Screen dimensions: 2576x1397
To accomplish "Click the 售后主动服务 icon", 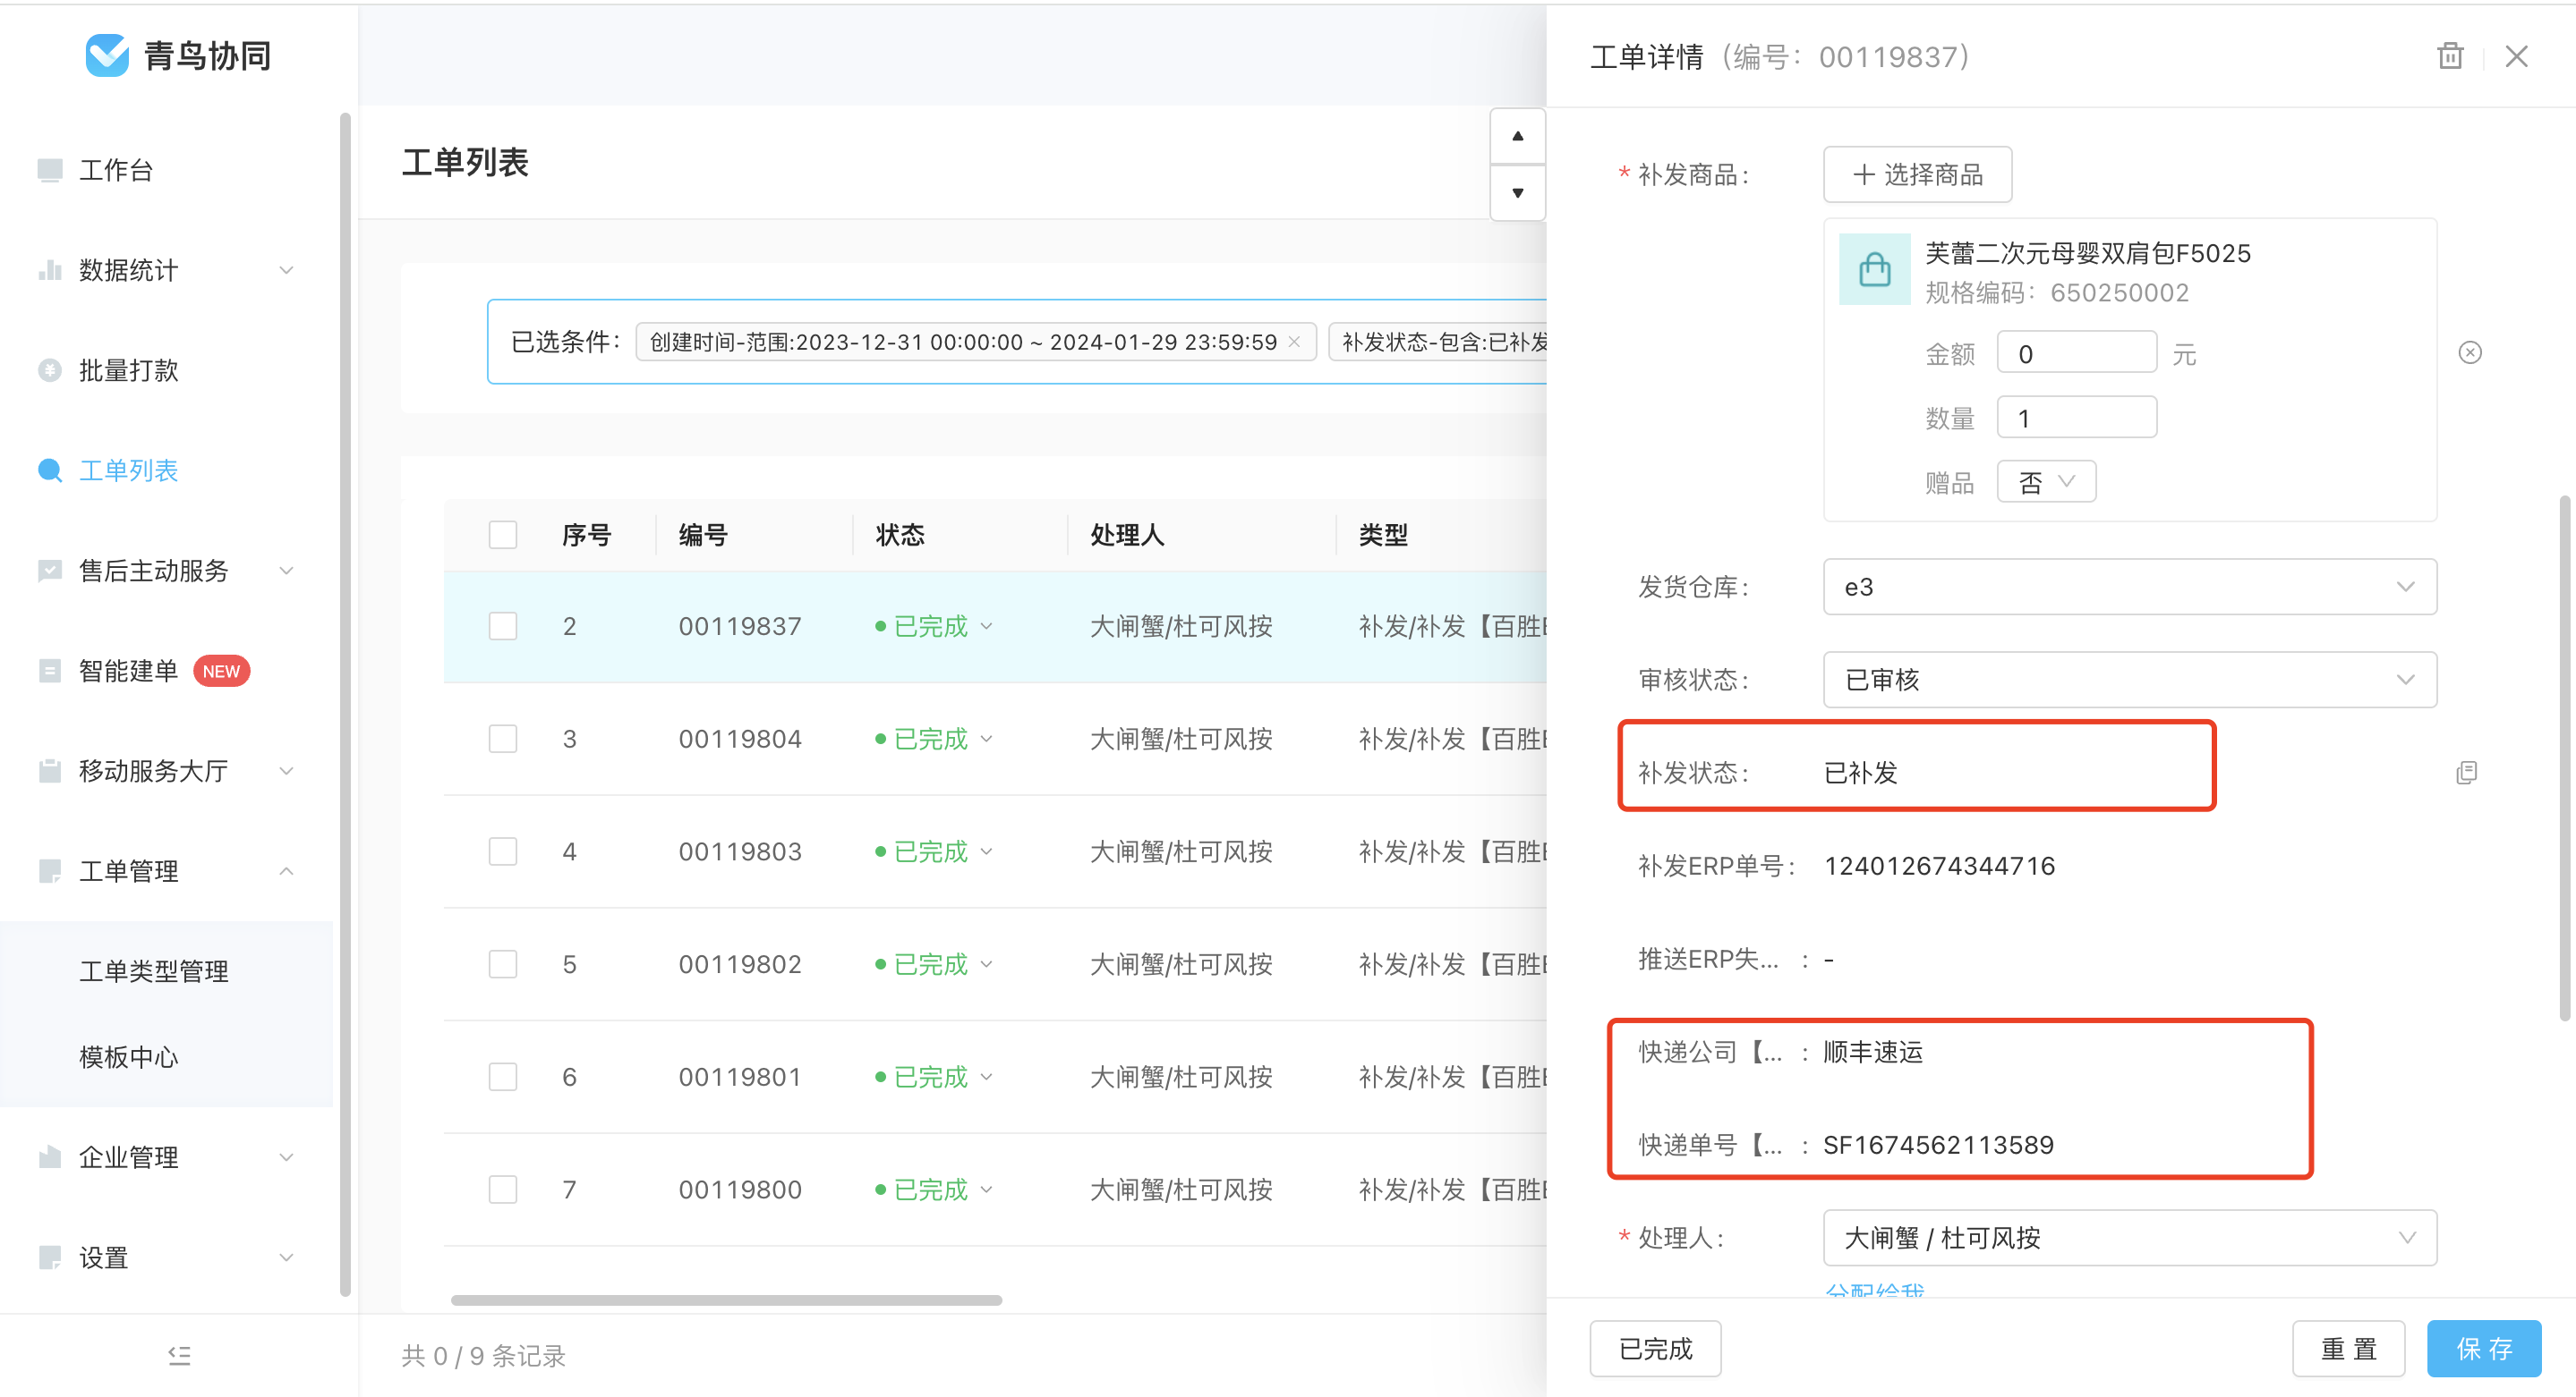I will click(x=50, y=570).
